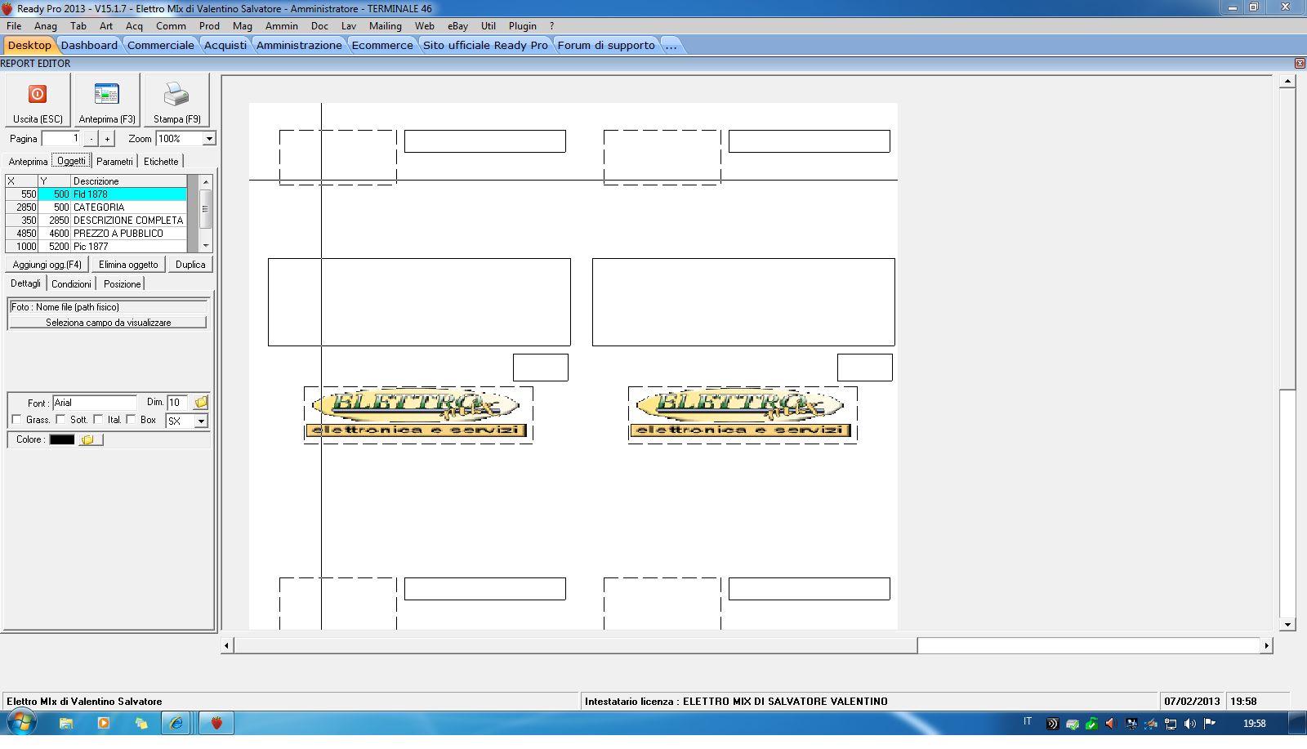Click the Font name input field

(x=95, y=403)
